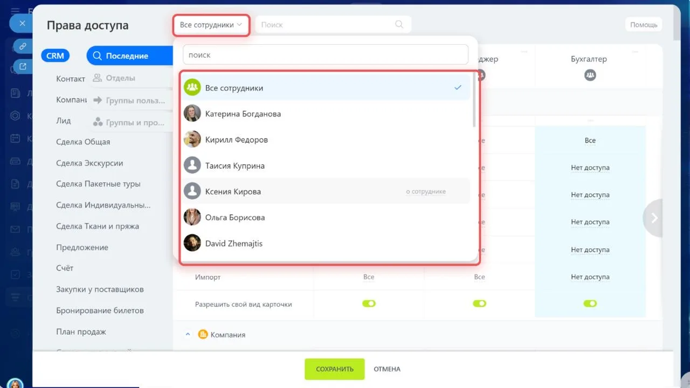
Task: Click the Отделы people icon
Action: [x=98, y=78]
